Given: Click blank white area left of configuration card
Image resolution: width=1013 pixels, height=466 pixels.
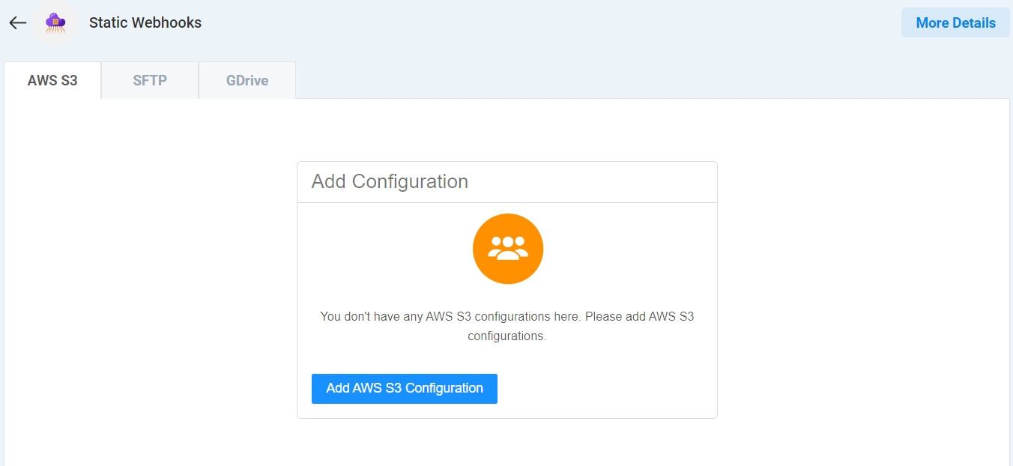Looking at the screenshot, I should point(150,285).
